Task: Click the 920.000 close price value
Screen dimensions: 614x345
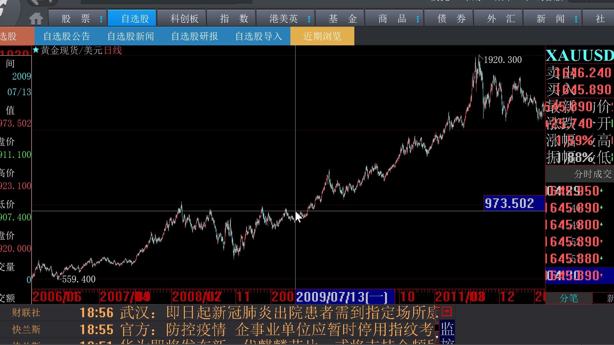Action: [x=16, y=249]
